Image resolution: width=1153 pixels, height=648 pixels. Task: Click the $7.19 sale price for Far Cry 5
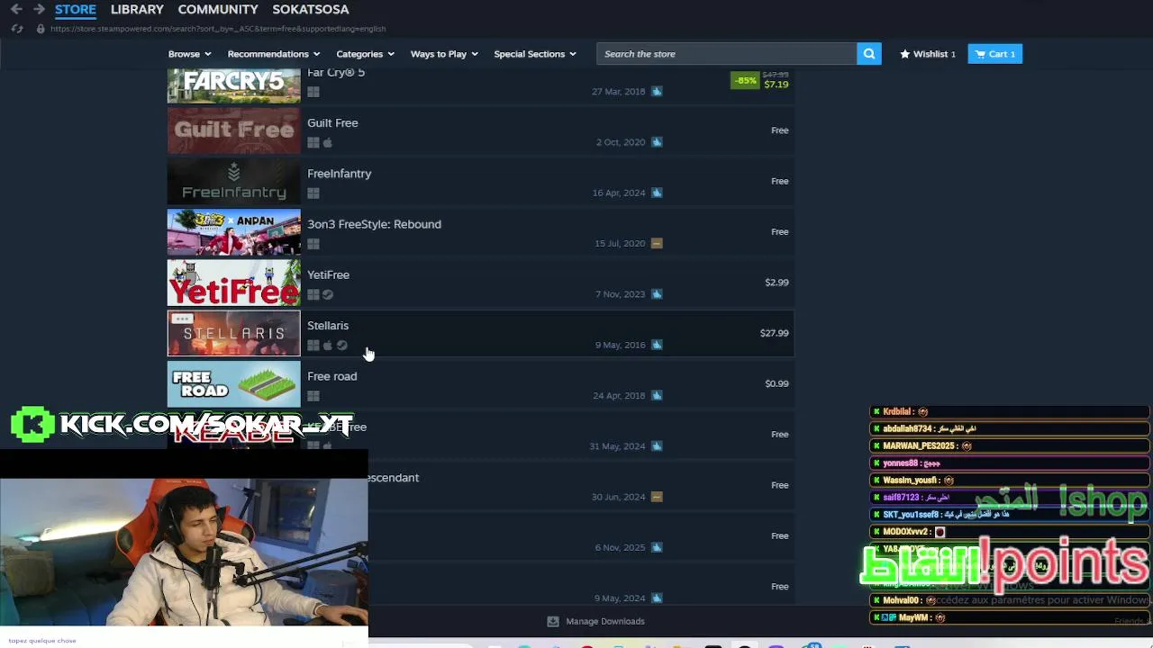(x=776, y=84)
